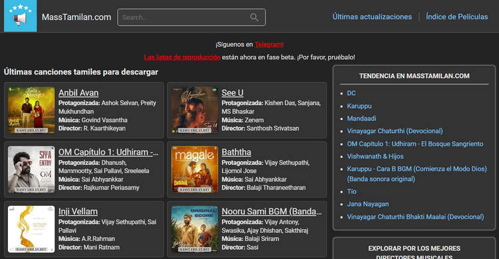Click the Nooru Sami BGM cover thumbnail
Screen dimensions: 499x259
pyautogui.click(x=194, y=229)
